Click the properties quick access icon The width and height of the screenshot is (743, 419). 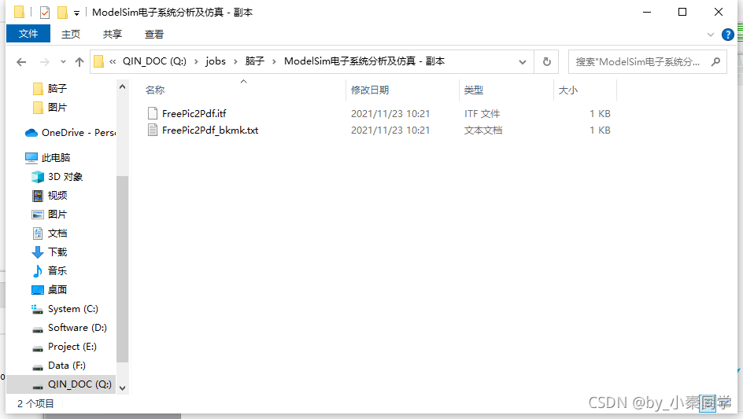click(45, 13)
